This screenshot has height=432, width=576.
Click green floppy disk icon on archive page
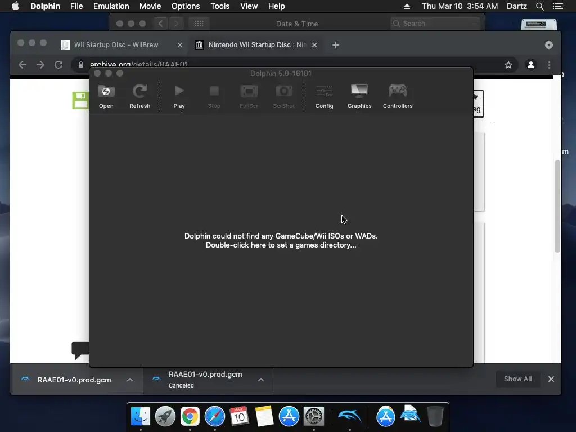click(x=80, y=100)
